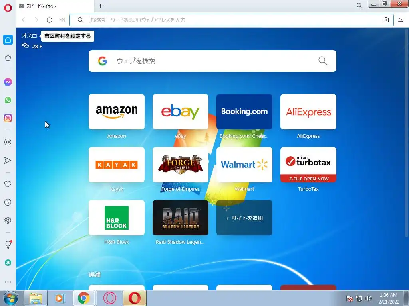Open File Explorer from taskbar
This screenshot has width=409, height=306.
(36, 298)
